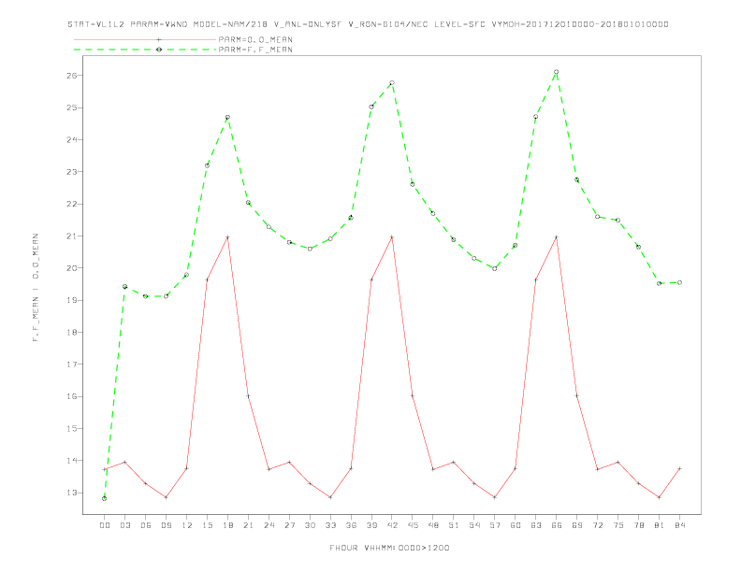The image size is (741, 572).
Task: Click the red plus marker in the legend
Action: coord(159,39)
